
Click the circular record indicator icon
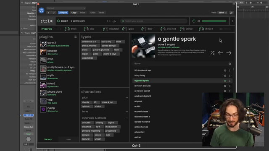coord(194,21)
